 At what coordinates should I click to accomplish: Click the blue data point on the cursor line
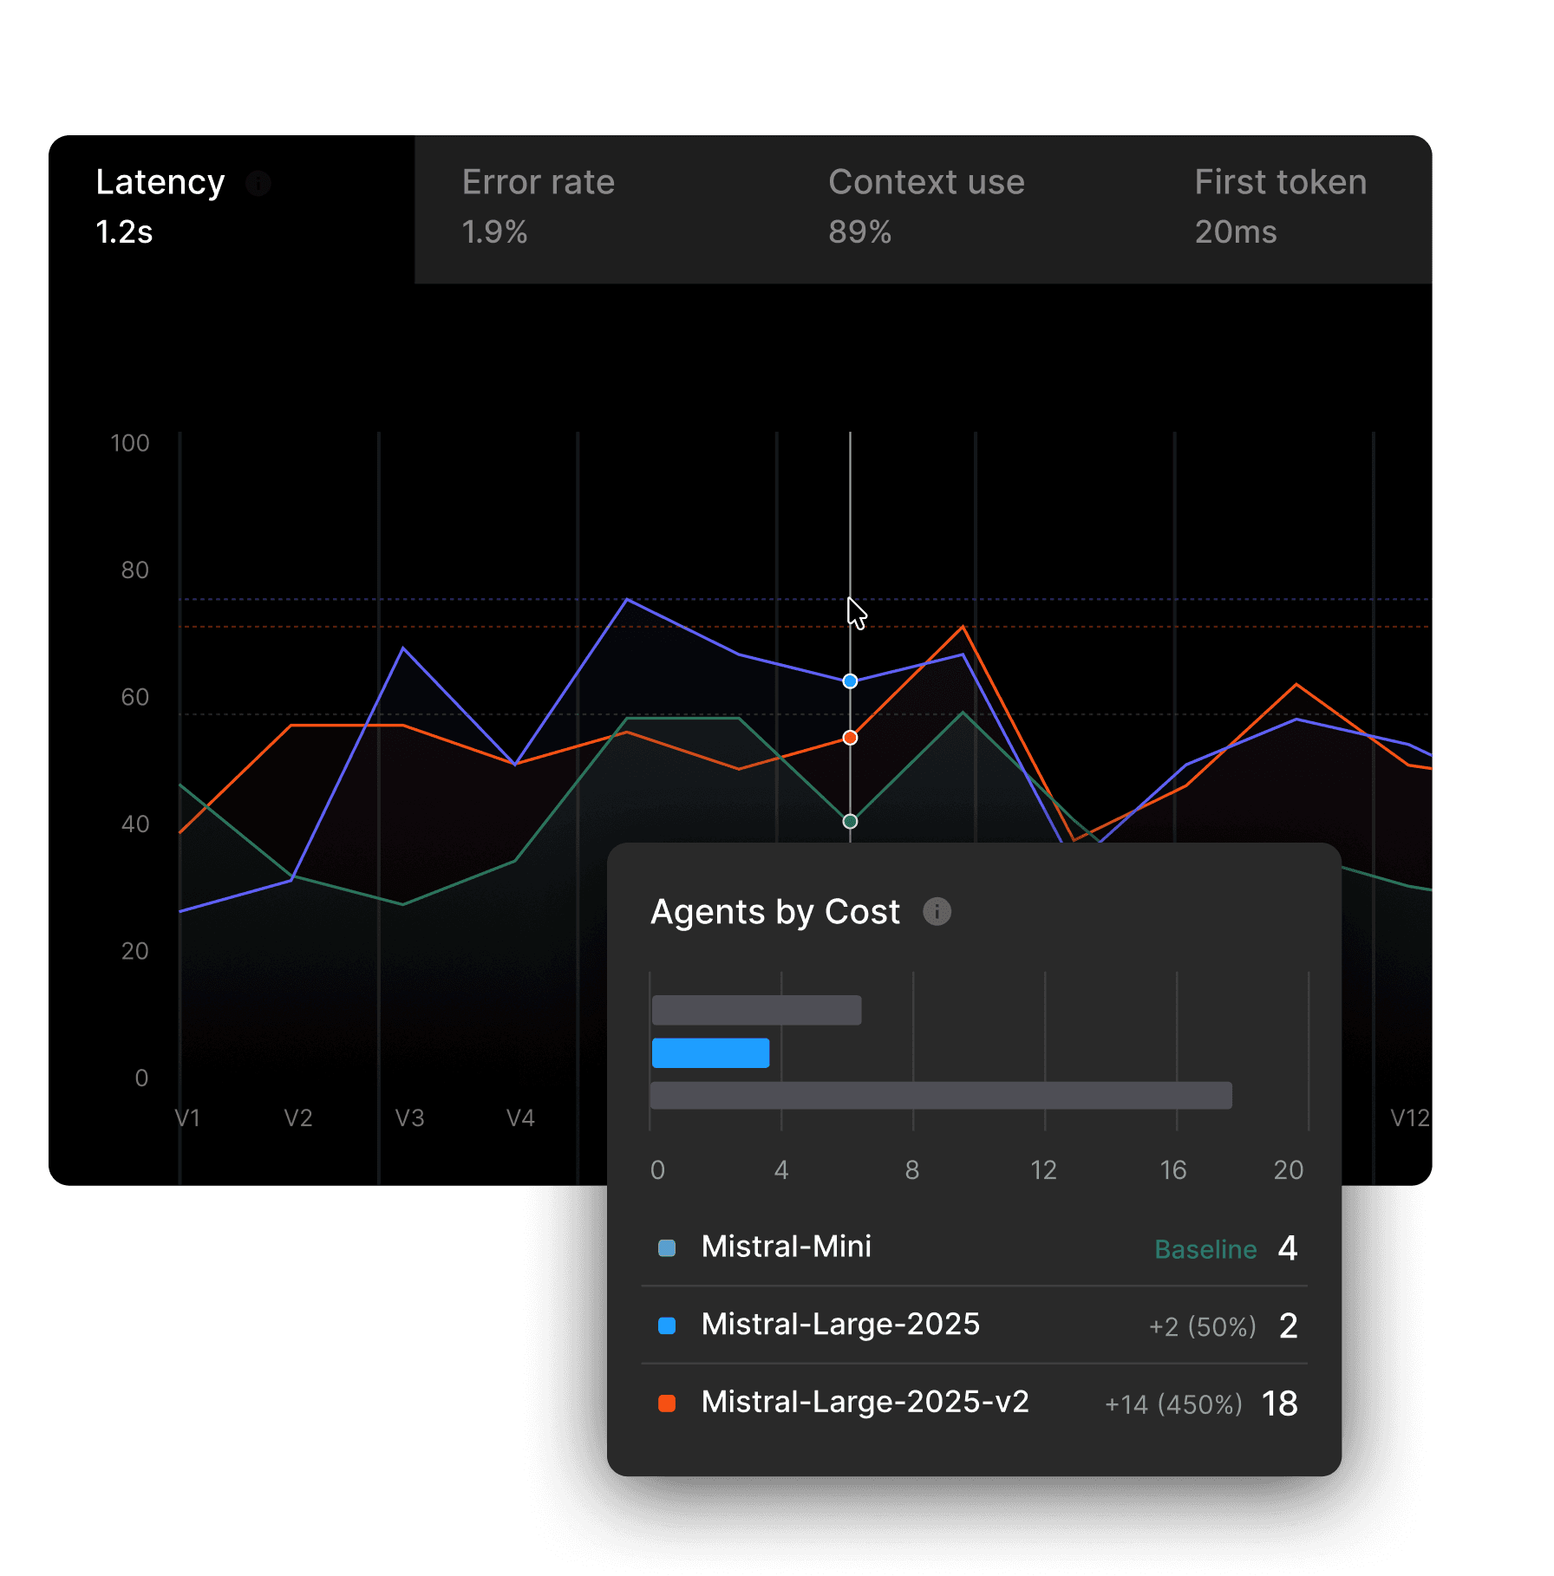pyautogui.click(x=850, y=681)
